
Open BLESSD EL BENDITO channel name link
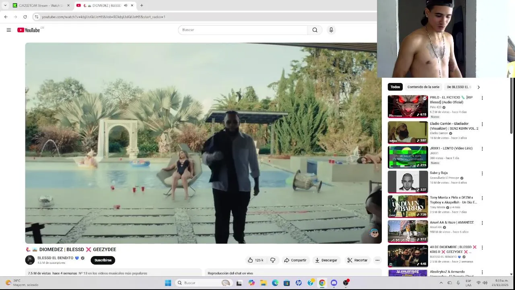click(56, 258)
